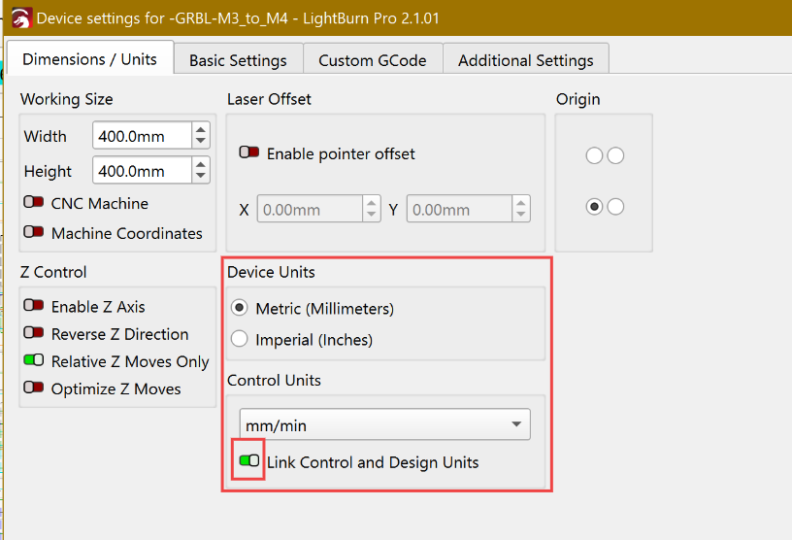Enable the CNC Machine toggle
This screenshot has height=540, width=792.
[34, 202]
